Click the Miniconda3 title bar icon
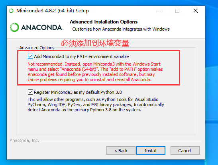218x165 pixels. (11, 11)
